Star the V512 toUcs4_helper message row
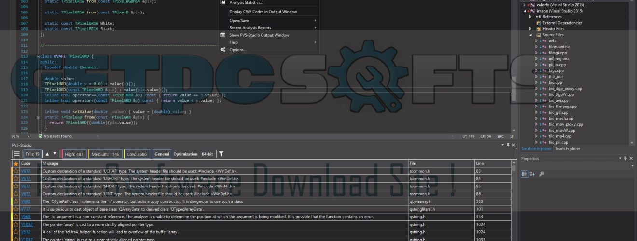This screenshot has height=241, width=637. coord(15,232)
